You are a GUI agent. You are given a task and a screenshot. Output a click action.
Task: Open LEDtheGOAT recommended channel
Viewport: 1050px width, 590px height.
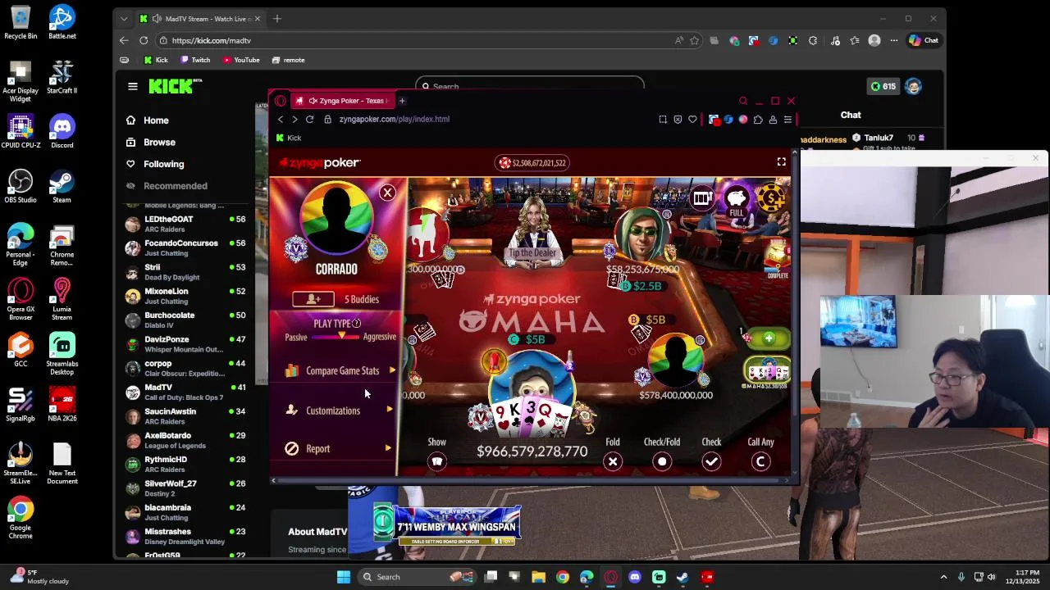point(185,224)
